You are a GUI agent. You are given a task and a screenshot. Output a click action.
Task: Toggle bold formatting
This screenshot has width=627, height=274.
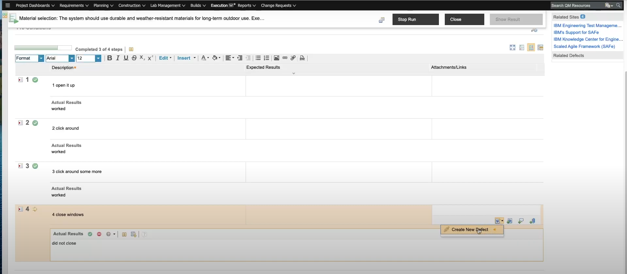click(x=109, y=58)
